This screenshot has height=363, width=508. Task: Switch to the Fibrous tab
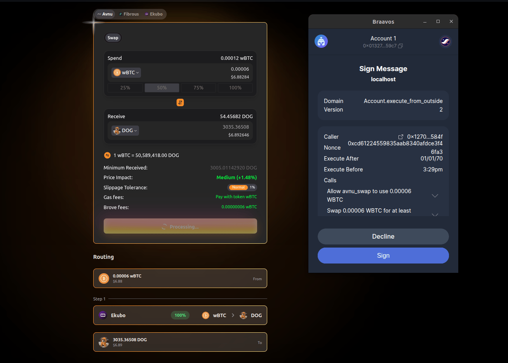[129, 14]
